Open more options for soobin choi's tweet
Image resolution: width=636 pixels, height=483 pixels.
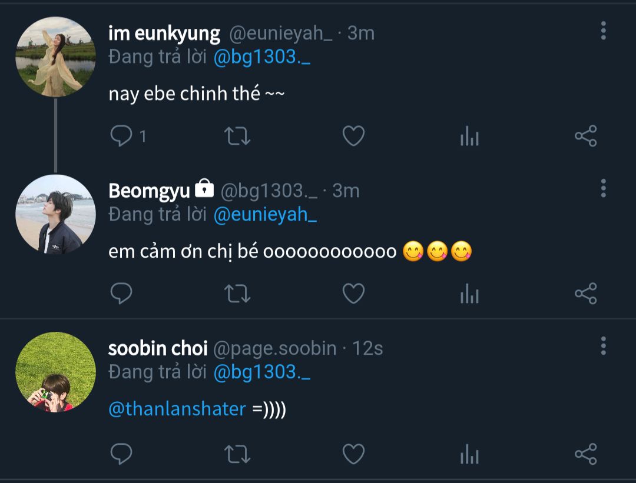click(x=603, y=346)
